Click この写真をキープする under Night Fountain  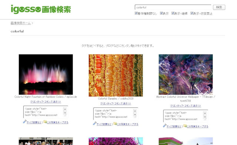pyautogui.click(x=58, y=122)
